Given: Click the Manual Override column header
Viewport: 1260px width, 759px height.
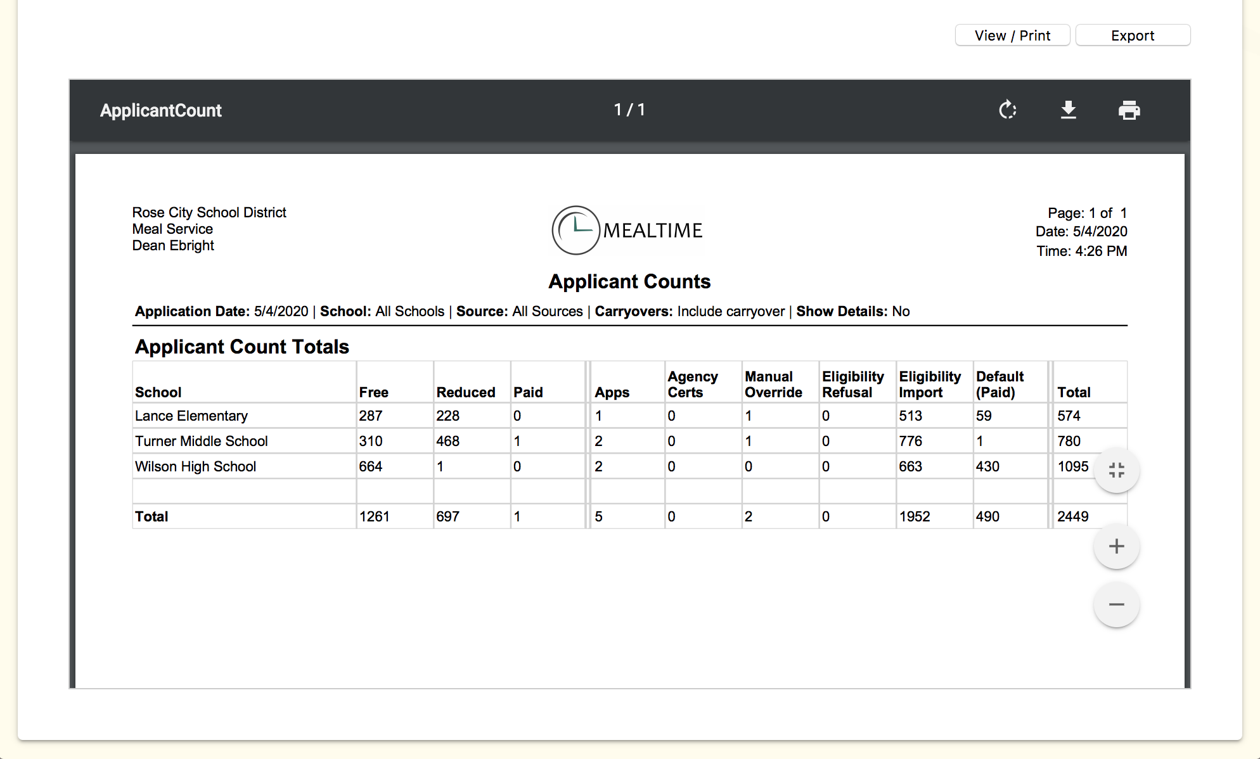Looking at the screenshot, I should [x=773, y=384].
